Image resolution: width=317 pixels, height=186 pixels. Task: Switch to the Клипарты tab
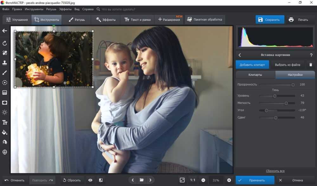pyautogui.click(x=255, y=75)
